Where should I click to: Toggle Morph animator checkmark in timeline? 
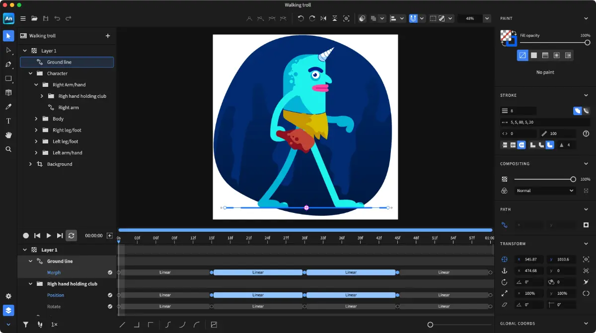[110, 272]
